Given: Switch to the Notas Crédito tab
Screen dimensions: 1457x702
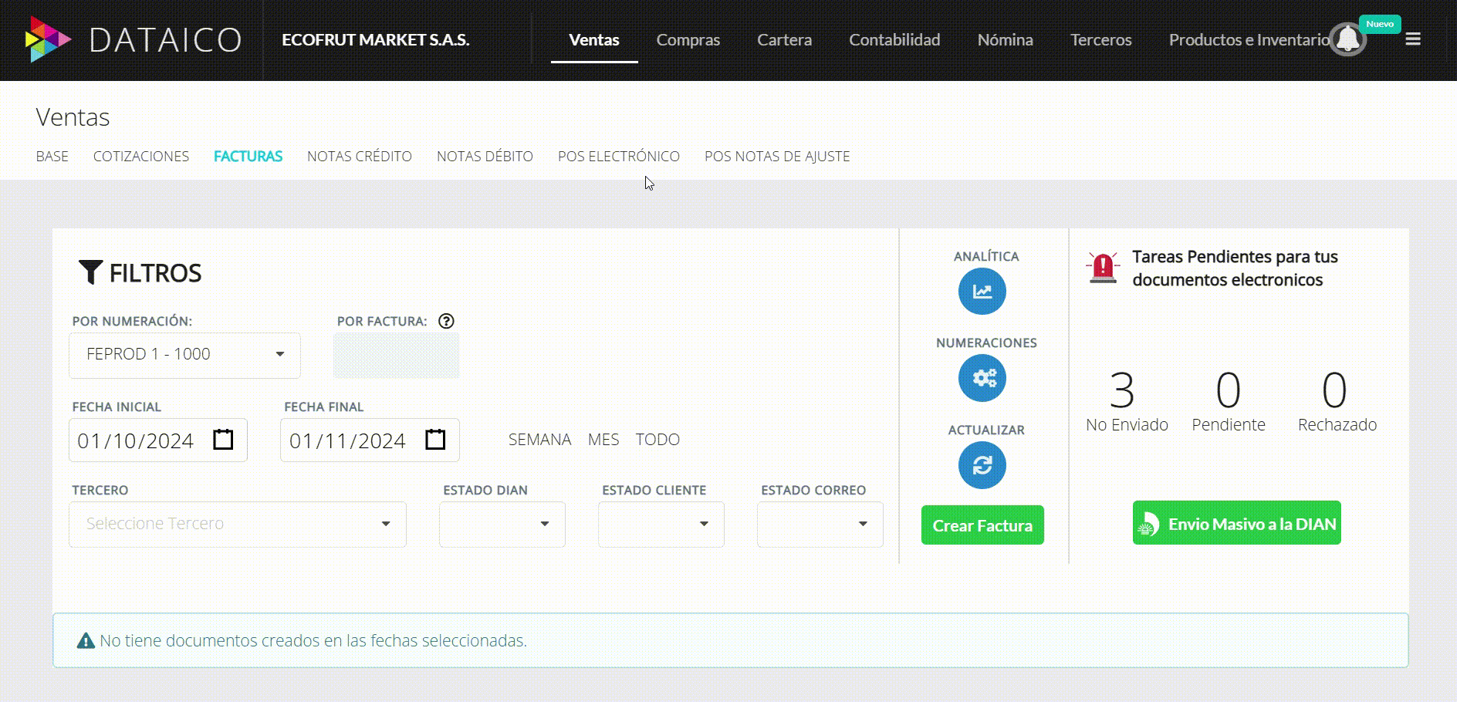Looking at the screenshot, I should [359, 156].
